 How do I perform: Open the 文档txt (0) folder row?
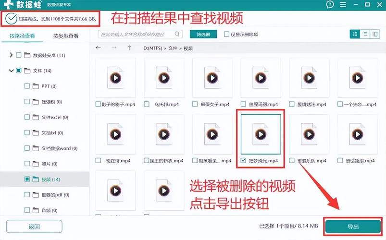45,133
